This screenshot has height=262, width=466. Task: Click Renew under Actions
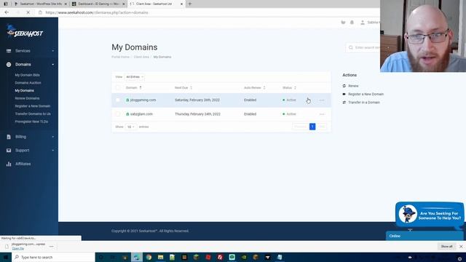pyautogui.click(x=353, y=86)
